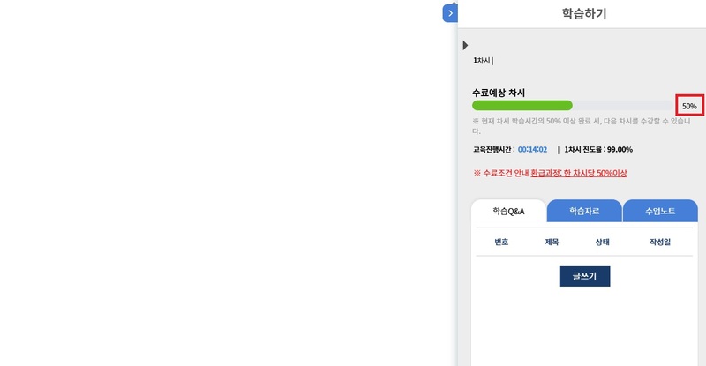Viewport: 706px width, 366px height.
Task: Click the 상태 column header
Action: 603,242
